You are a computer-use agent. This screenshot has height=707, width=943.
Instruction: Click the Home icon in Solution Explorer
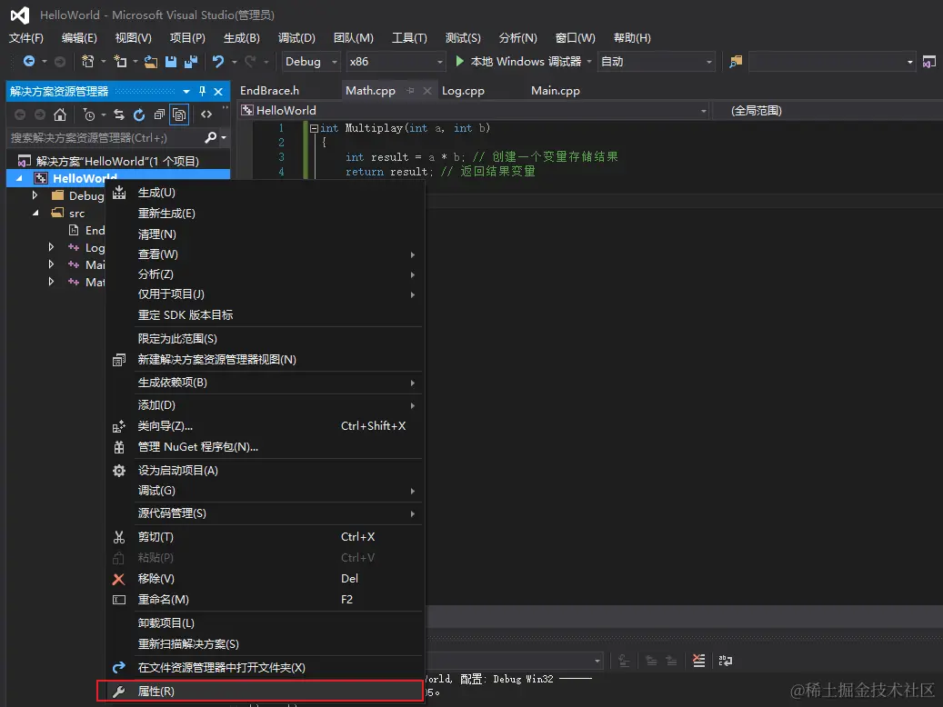[x=59, y=115]
